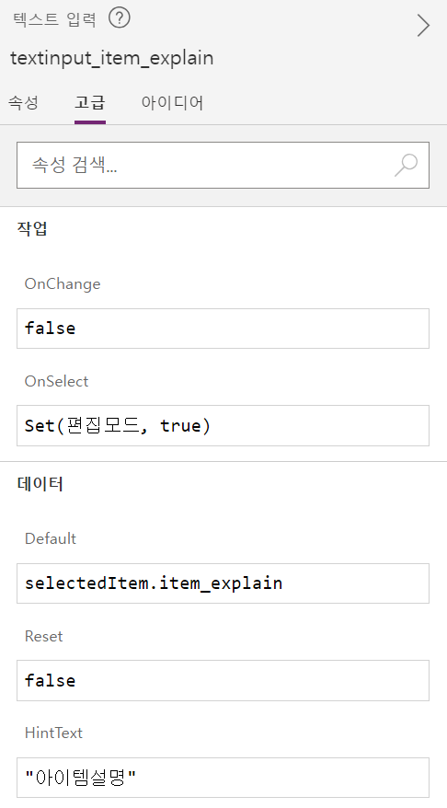Collapse the properties pane with chevron
This screenshot has width=447, height=808.
tap(423, 25)
